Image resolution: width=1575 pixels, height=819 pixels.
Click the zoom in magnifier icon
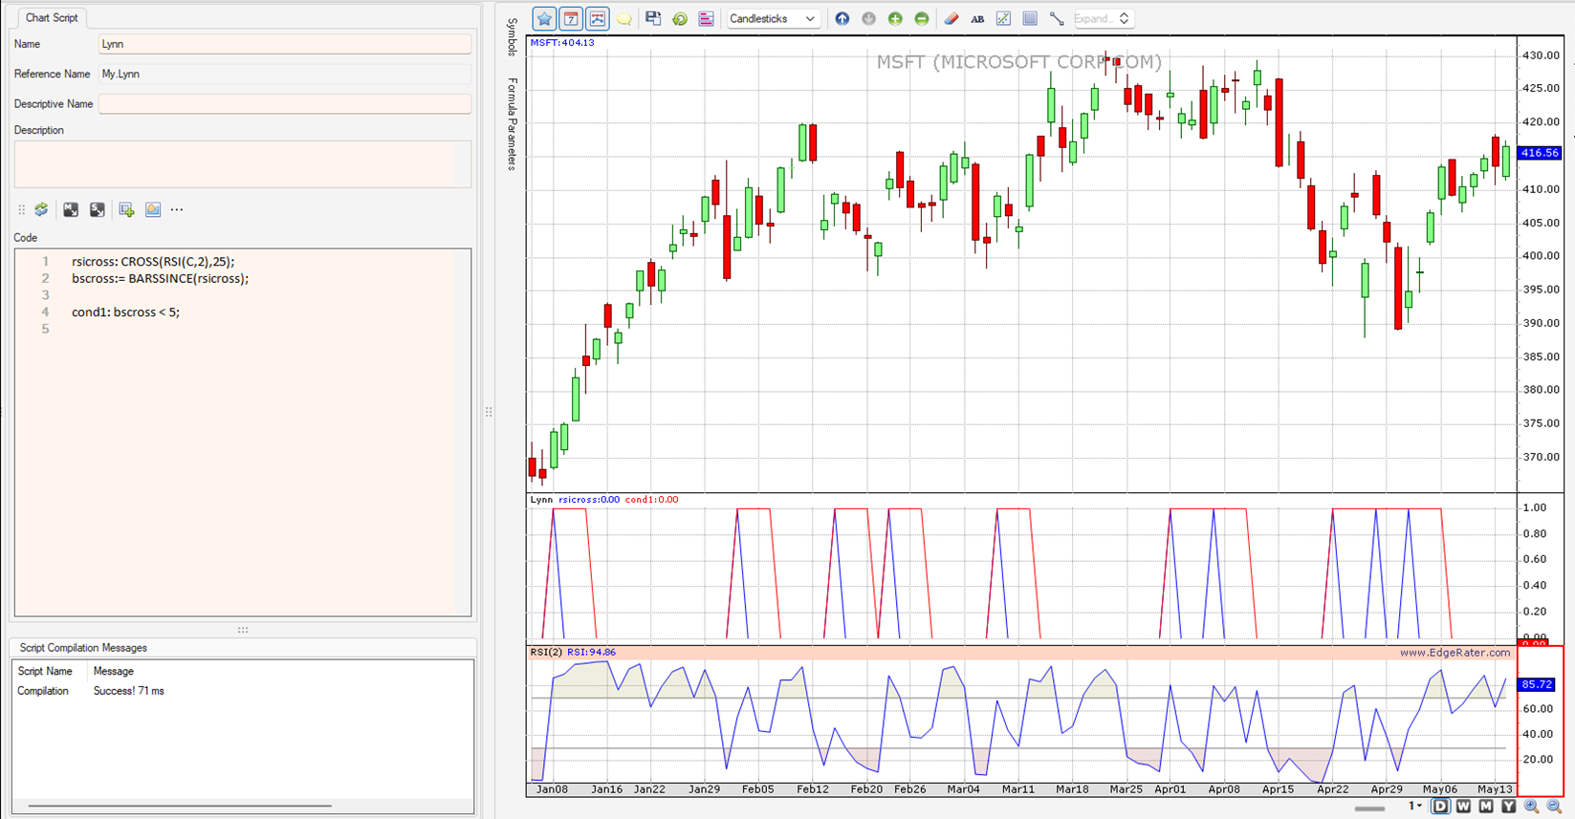pos(1532,807)
